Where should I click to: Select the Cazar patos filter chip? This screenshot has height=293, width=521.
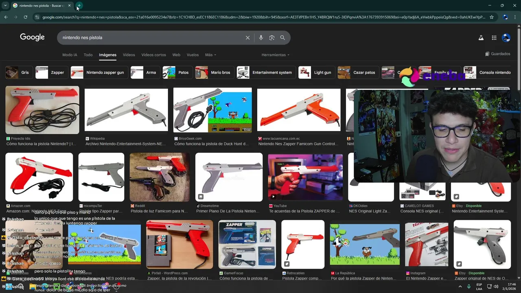357,72
